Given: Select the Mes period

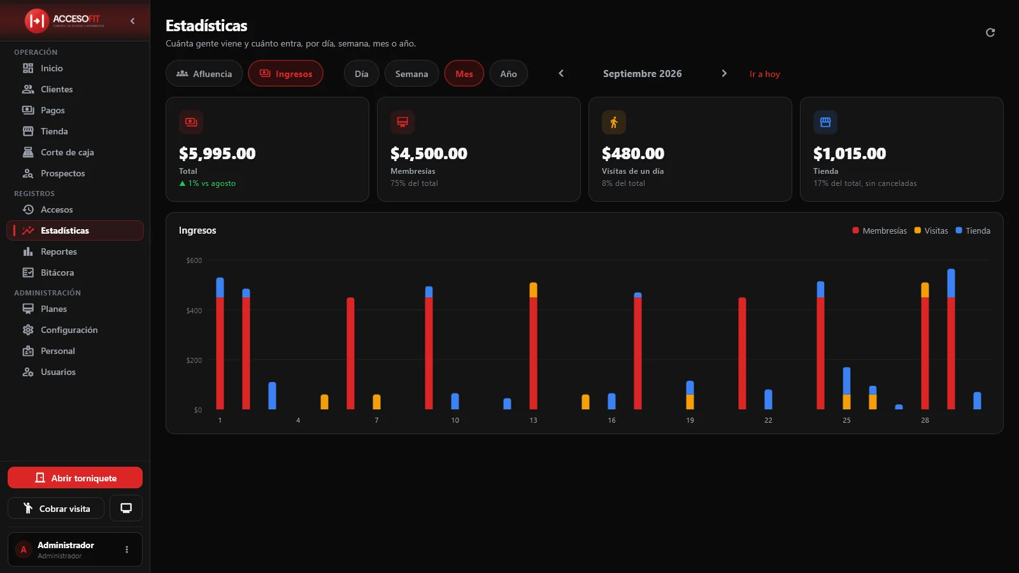Looking at the screenshot, I should pyautogui.click(x=464, y=73).
